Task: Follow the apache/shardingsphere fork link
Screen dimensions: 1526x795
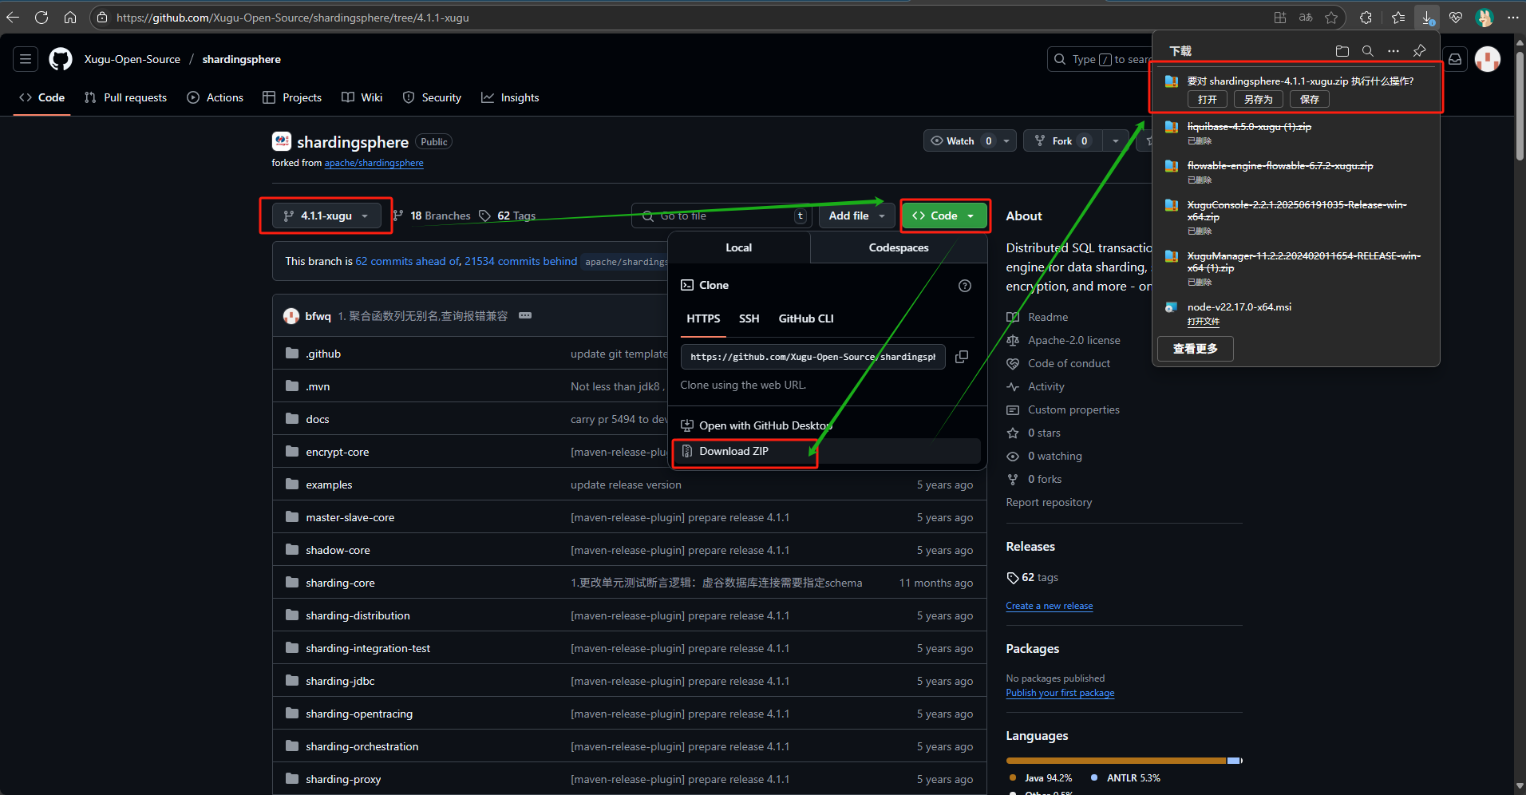Action: (x=374, y=163)
